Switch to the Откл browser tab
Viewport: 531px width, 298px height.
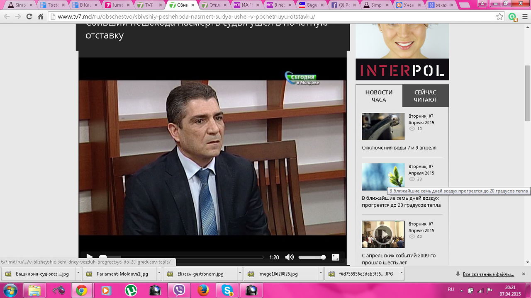(x=213, y=5)
